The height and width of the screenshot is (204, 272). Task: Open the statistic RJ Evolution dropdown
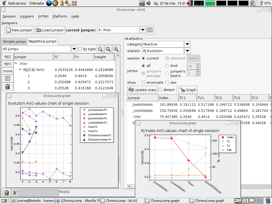[x=187, y=51]
